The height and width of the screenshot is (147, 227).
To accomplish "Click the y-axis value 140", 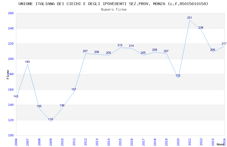I will (x=11, y=105).
